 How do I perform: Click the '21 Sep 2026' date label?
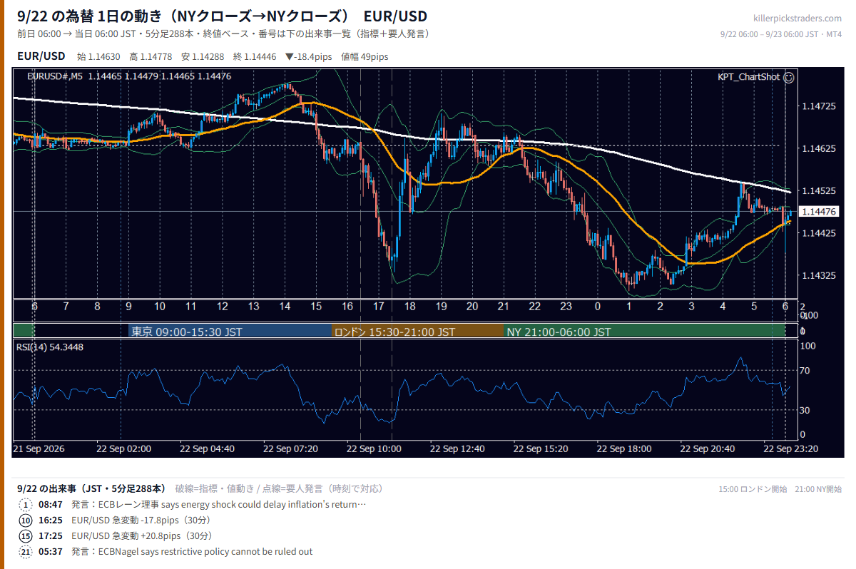click(39, 449)
